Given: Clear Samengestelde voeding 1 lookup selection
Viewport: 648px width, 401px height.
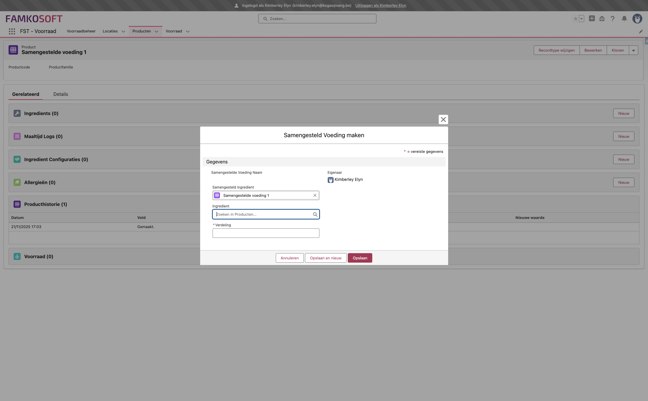Looking at the screenshot, I should click(315, 195).
